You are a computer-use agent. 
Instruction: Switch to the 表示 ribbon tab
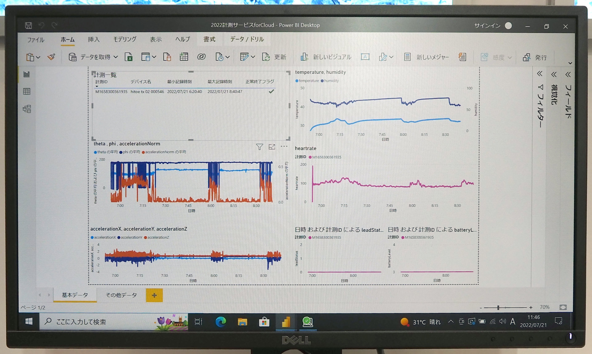(156, 39)
